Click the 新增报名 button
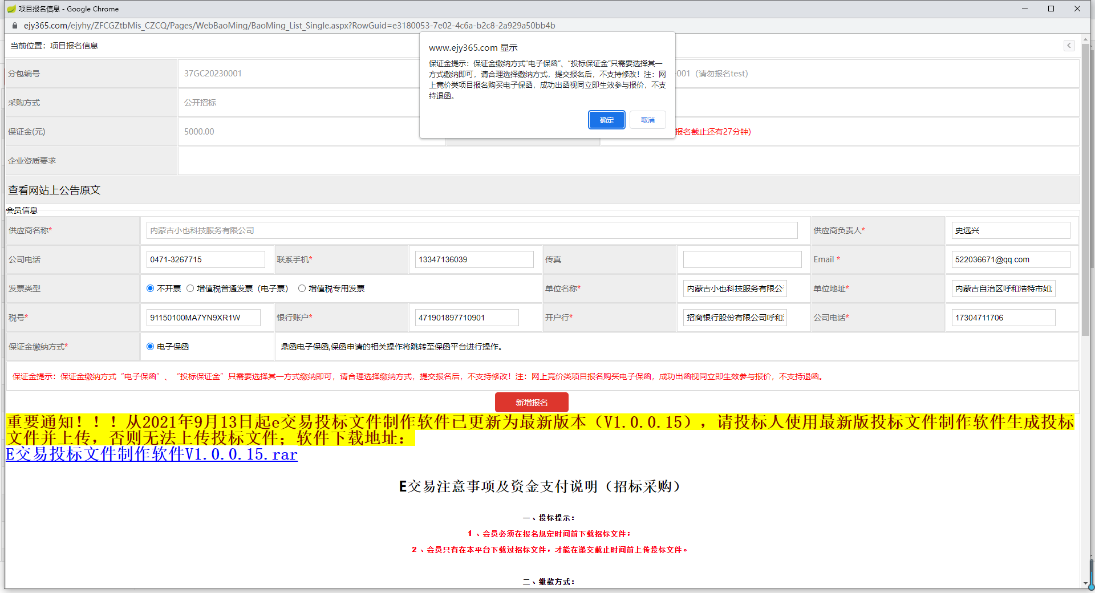 coord(532,403)
